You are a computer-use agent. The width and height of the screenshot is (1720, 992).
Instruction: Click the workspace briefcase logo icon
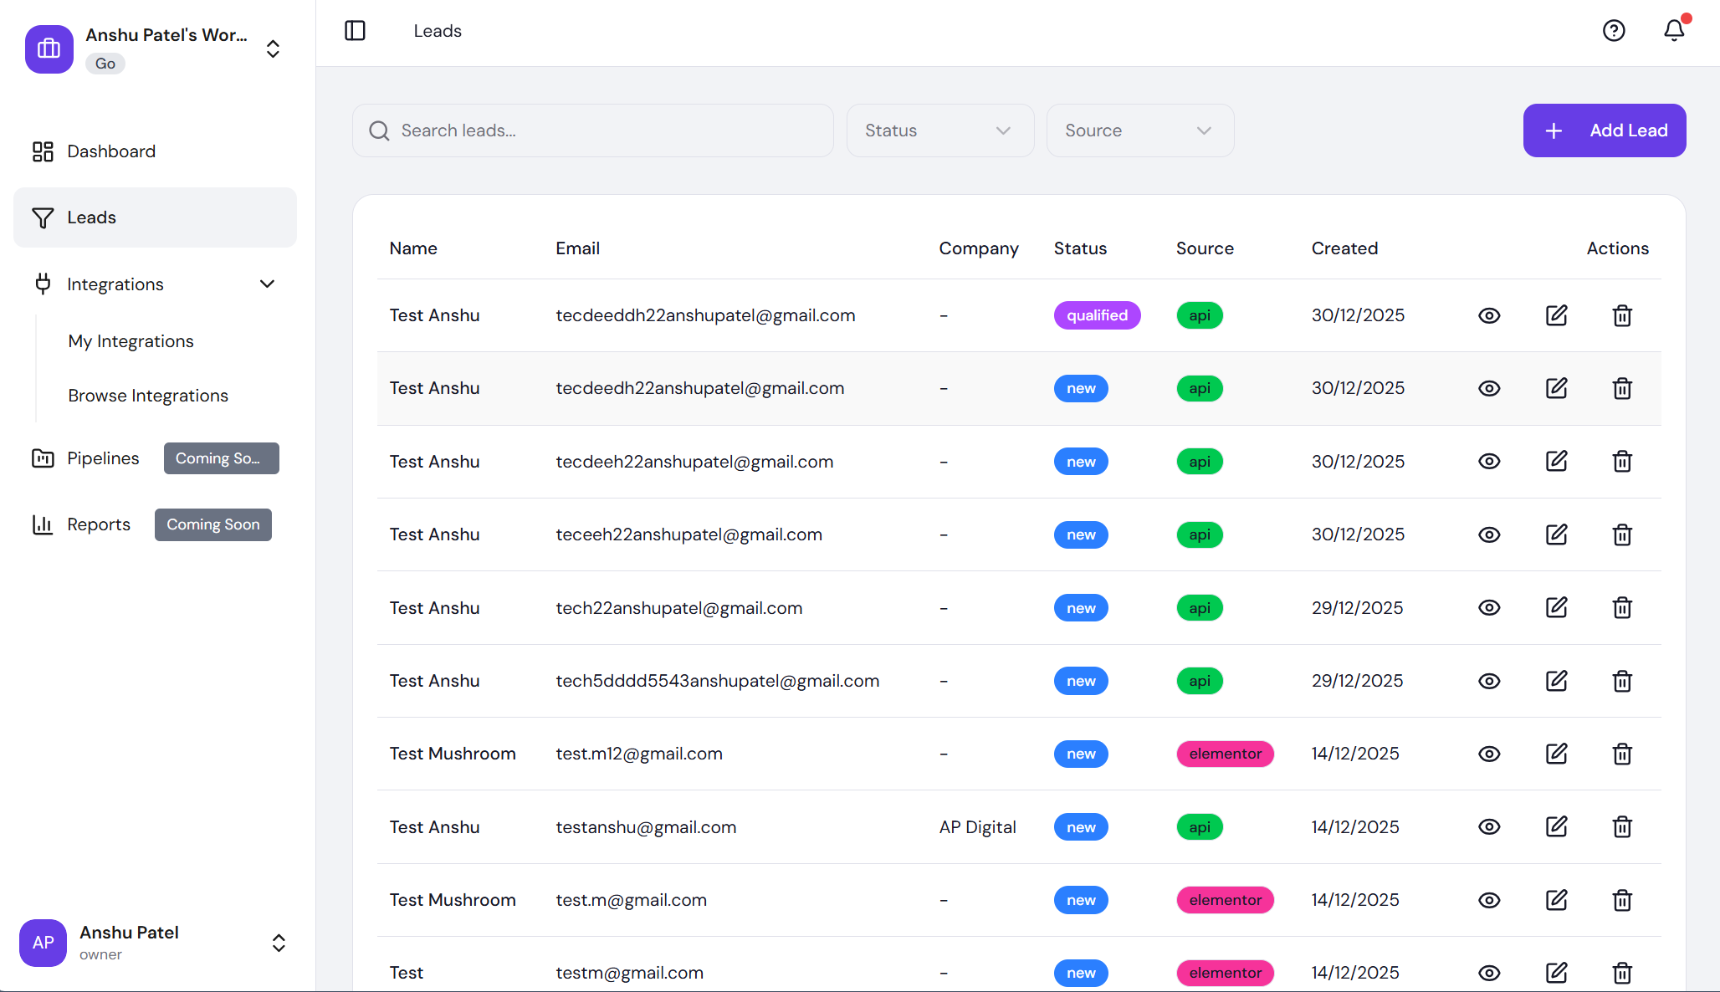coord(49,49)
